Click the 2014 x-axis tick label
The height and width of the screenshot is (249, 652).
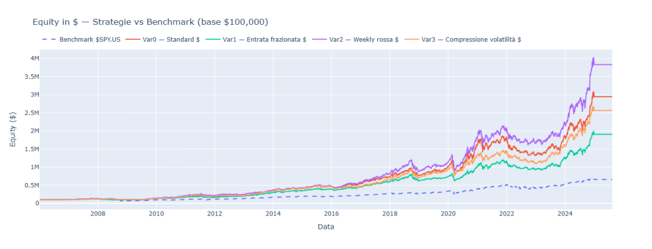pyautogui.click(x=273, y=214)
